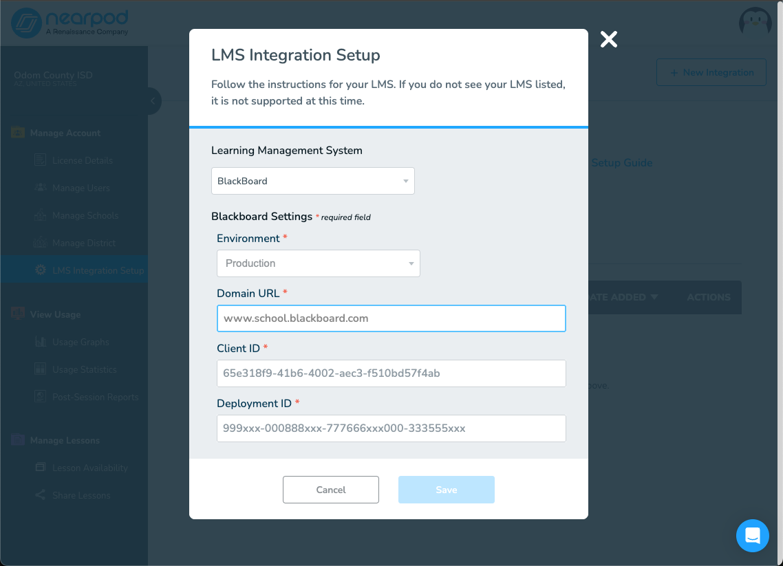The width and height of the screenshot is (783, 566).
Task: Click the Manage District icon
Action: coord(40,242)
